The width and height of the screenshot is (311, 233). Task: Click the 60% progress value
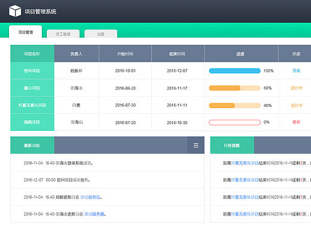coord(267,88)
